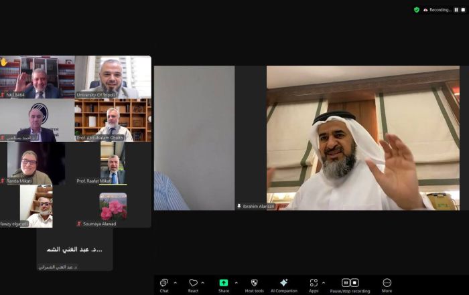Select Soumaya Alawad's flower video tile
This screenshot has width=469, height=295.
pyautogui.click(x=113, y=207)
